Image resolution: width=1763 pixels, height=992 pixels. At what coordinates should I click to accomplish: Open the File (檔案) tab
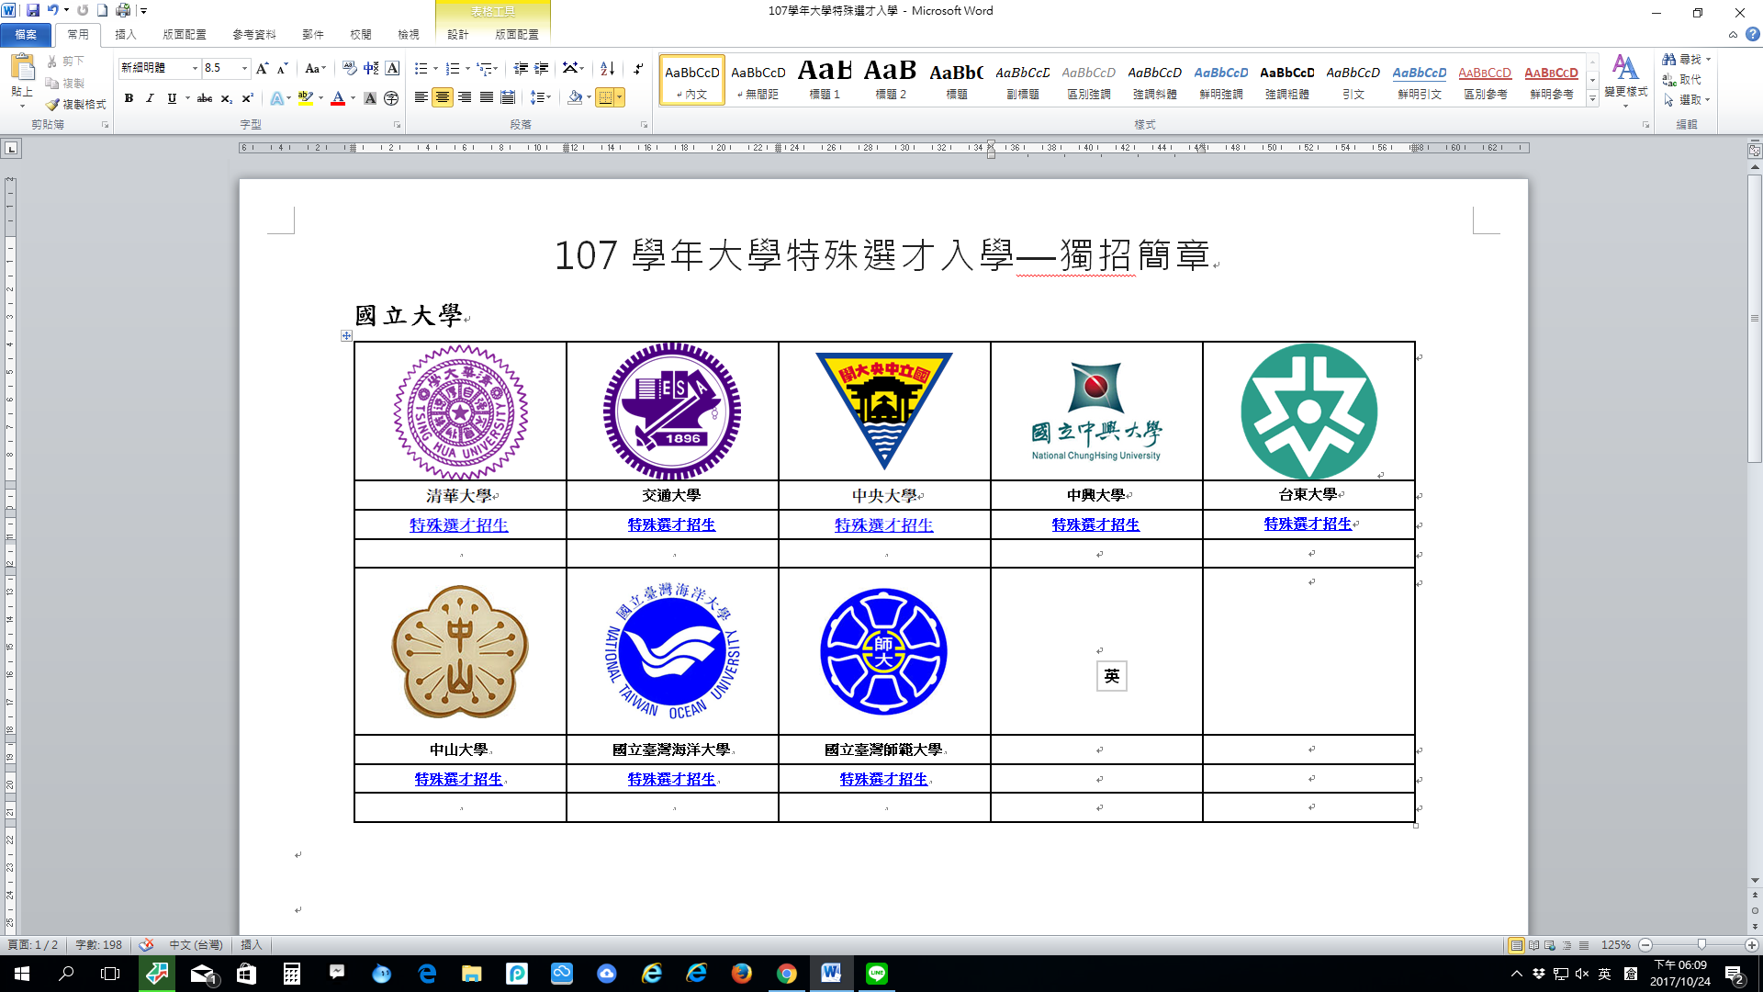[26, 35]
